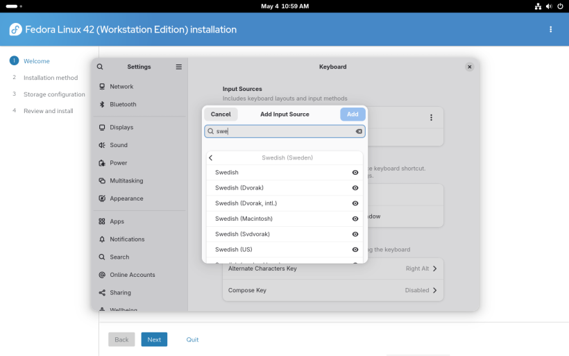Preview Swedish (Dvorak) layout eye icon

click(355, 188)
